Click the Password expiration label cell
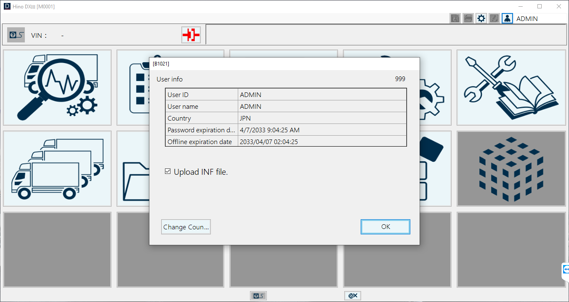 [202, 130]
